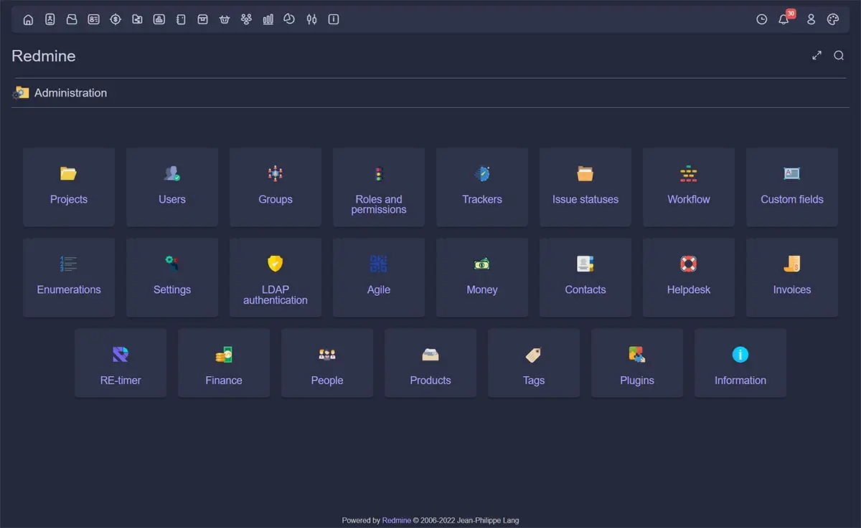Click the boxed chart icon in top bar
Screen dimensions: 861x528
pyautogui.click(x=159, y=19)
